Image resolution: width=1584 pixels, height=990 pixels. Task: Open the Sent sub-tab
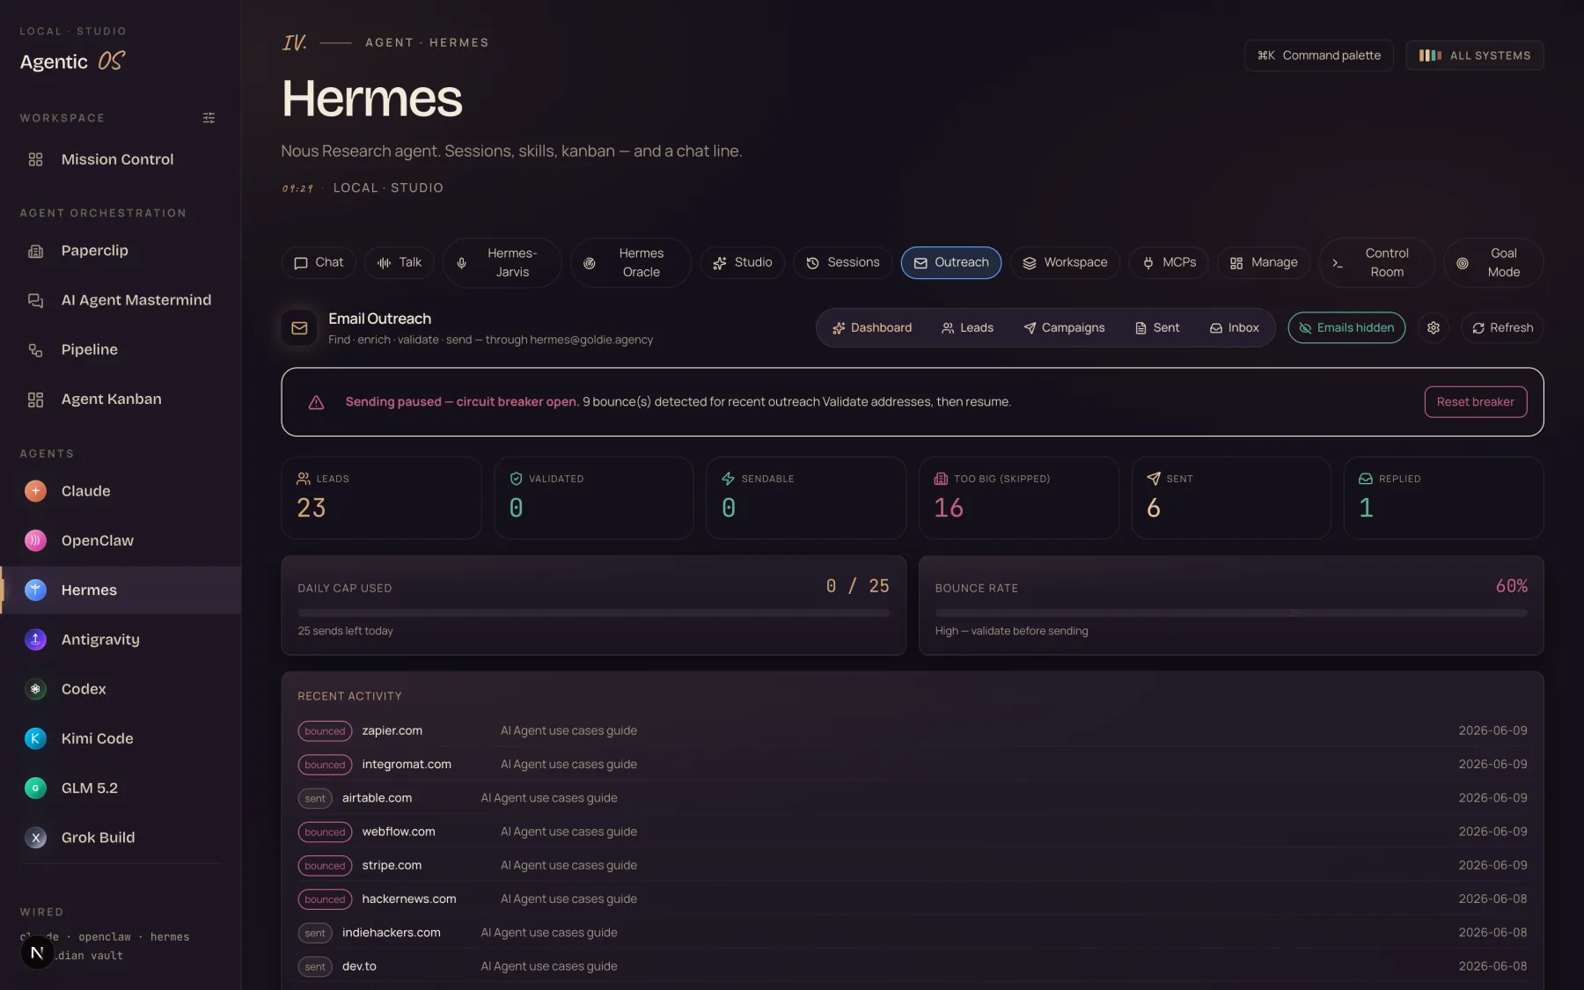[1157, 327]
